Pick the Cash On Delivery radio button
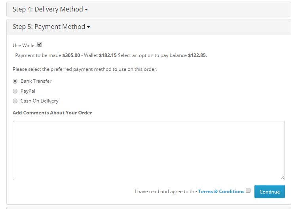 tap(15, 101)
